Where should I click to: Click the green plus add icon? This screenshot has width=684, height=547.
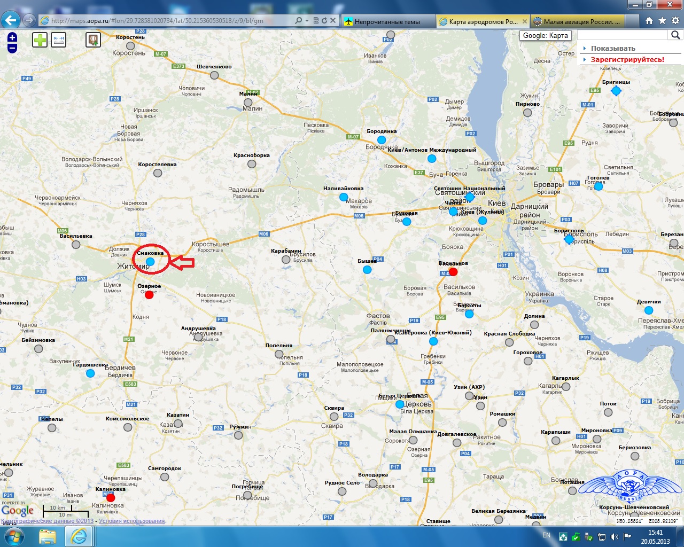(x=40, y=40)
